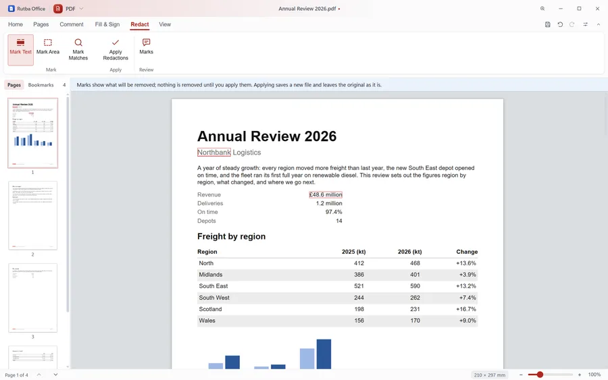Go to previous page with up chevron
Image resolution: width=608 pixels, height=380 pixels.
click(39, 375)
